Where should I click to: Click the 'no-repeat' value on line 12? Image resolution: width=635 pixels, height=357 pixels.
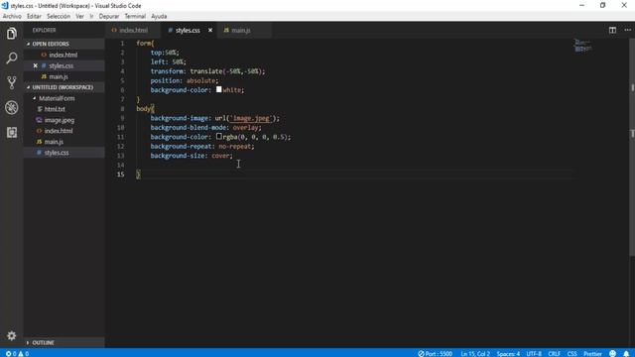(234, 146)
